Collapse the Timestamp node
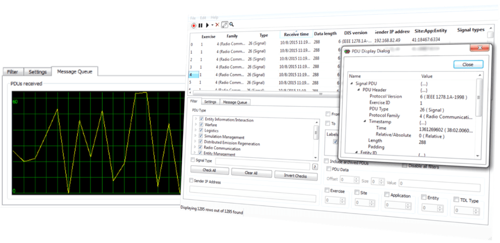Image resolution: width=500 pixels, height=243 pixels. [365, 121]
